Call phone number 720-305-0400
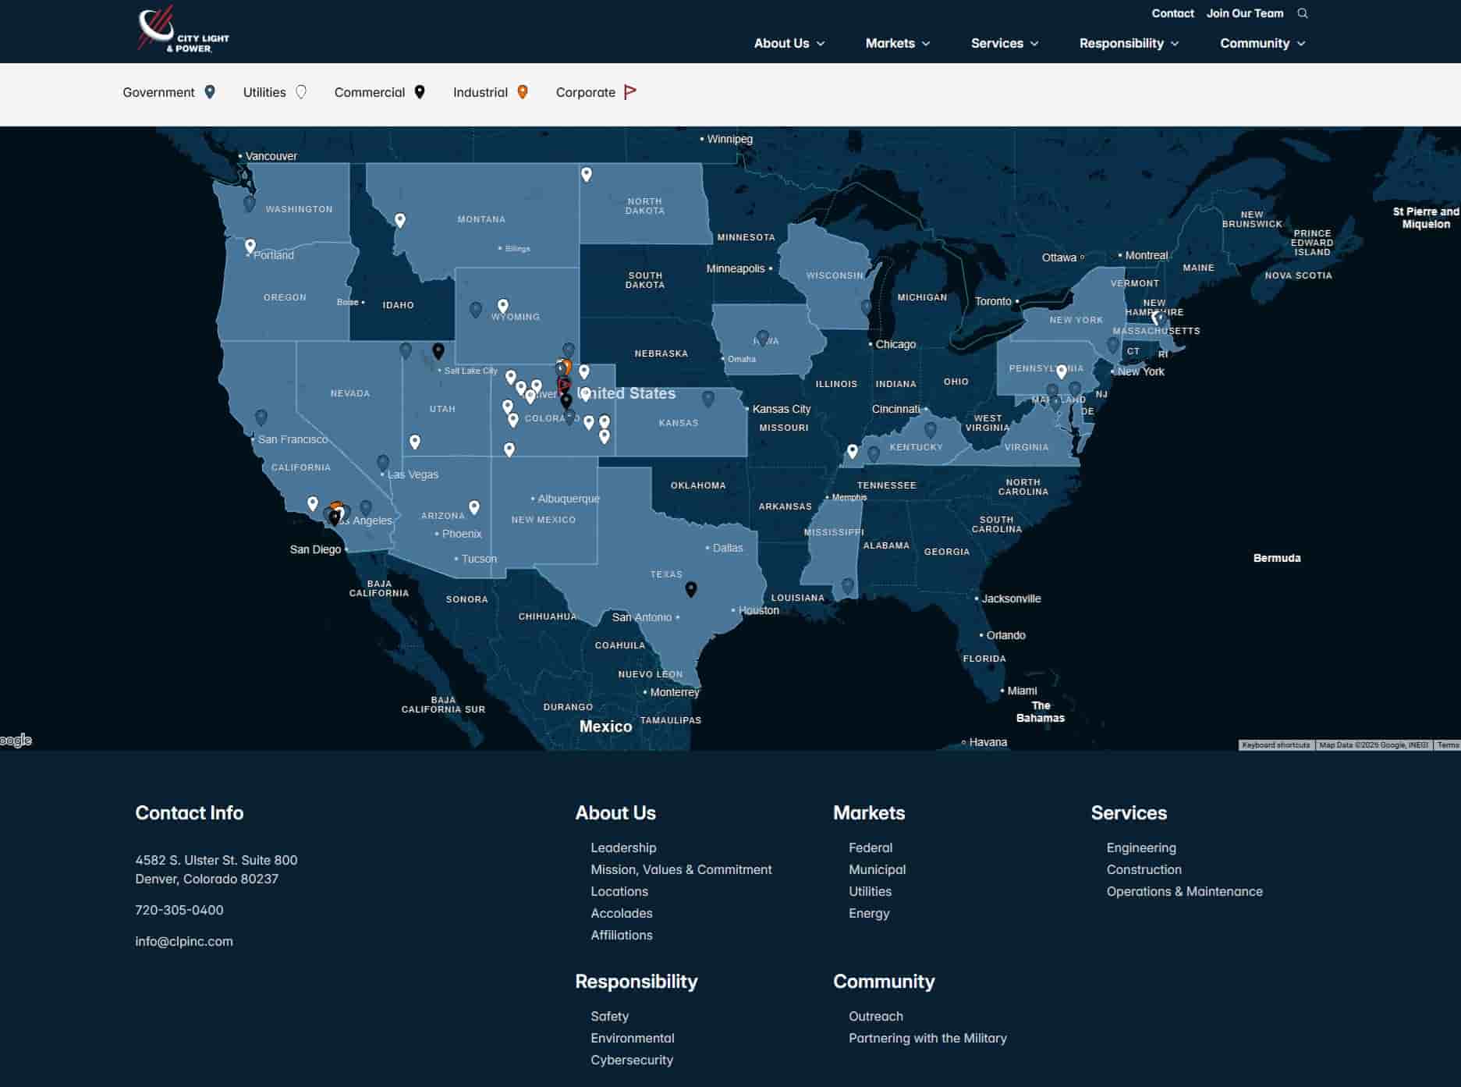Image resolution: width=1461 pixels, height=1087 pixels. 179,910
